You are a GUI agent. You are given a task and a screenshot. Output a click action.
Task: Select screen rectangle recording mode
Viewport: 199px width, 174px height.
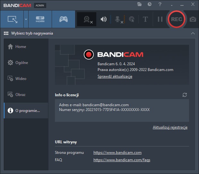pos(12,19)
